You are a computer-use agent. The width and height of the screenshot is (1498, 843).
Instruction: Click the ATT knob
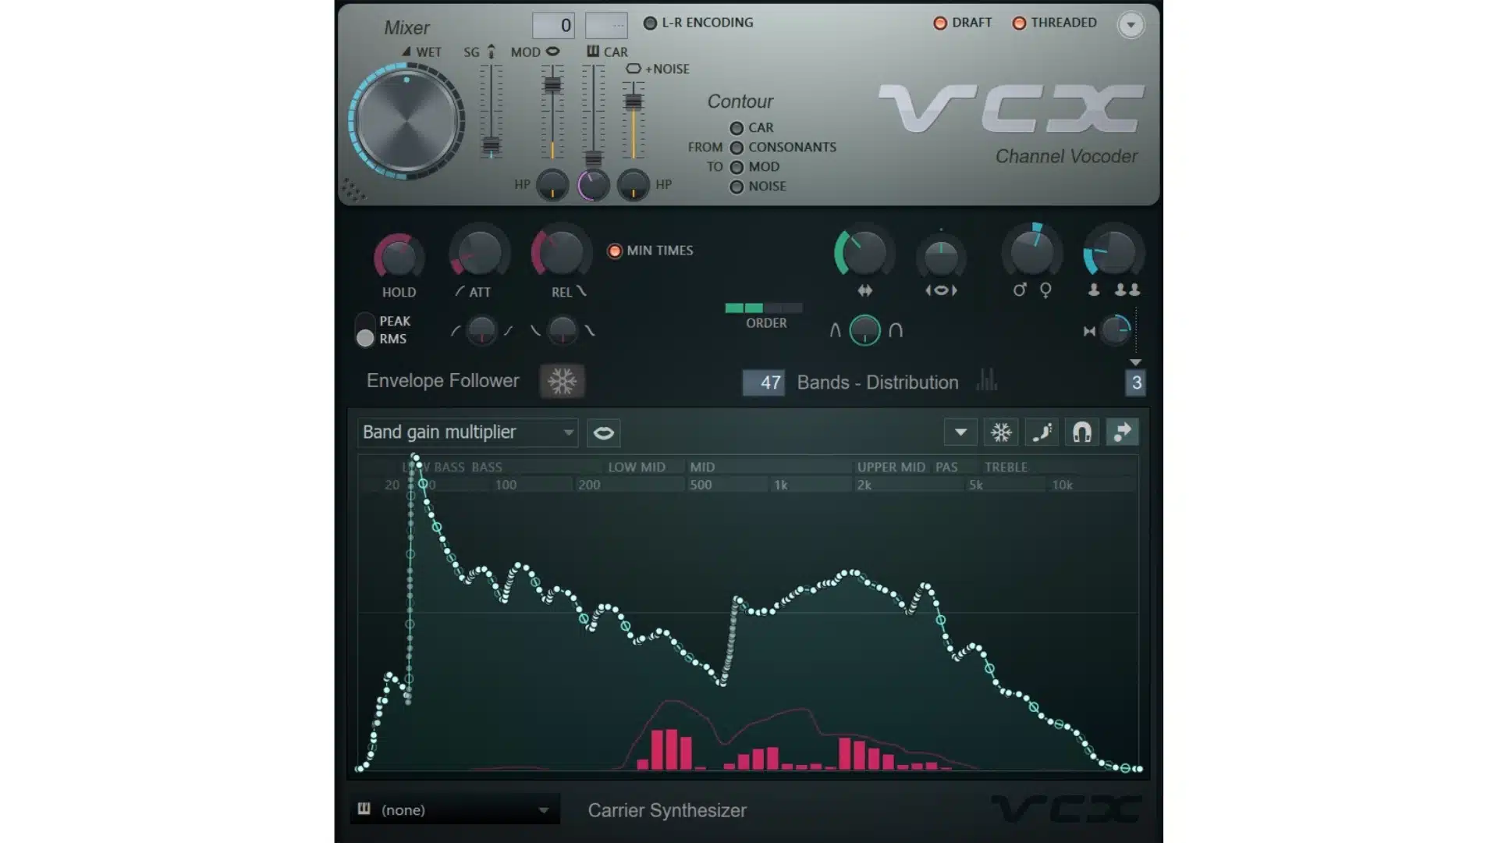click(x=479, y=252)
